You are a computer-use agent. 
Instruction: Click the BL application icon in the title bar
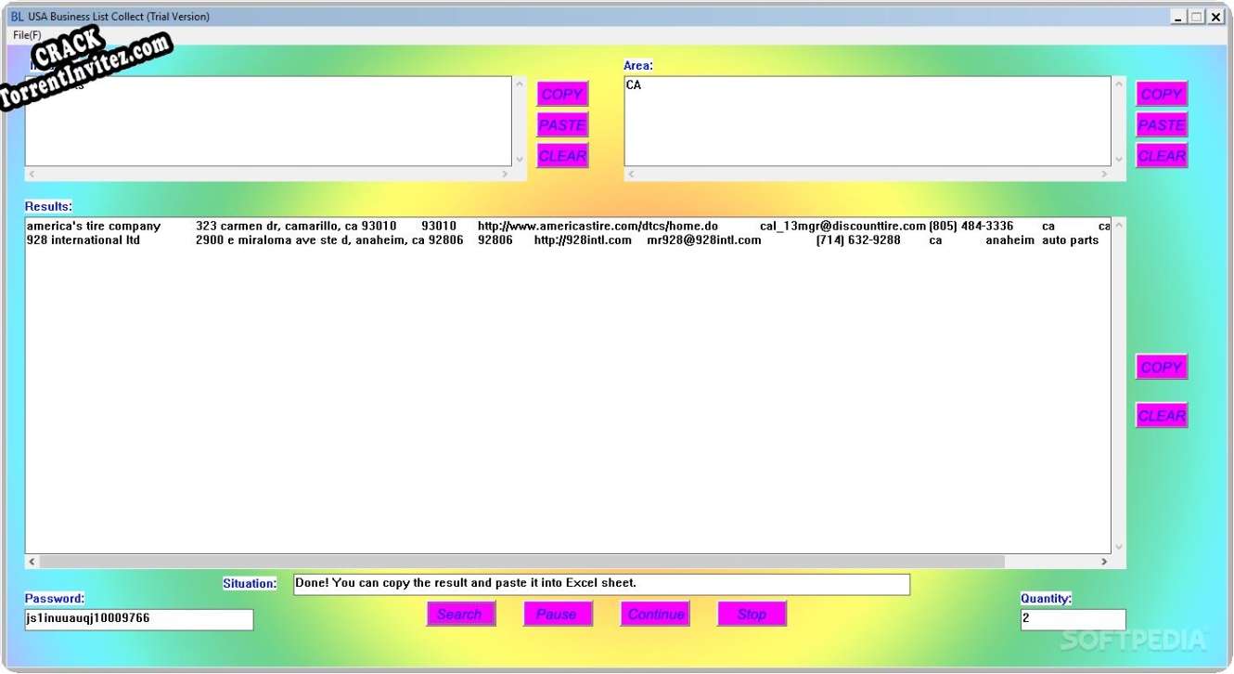tap(14, 16)
